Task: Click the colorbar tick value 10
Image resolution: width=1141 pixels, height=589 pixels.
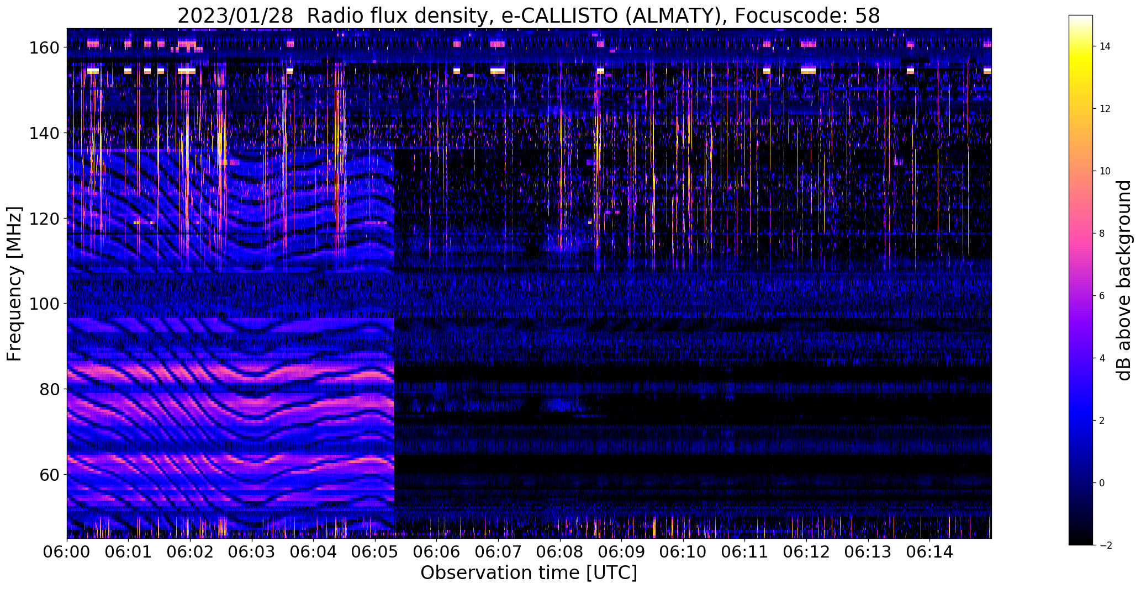Action: pyautogui.click(x=1105, y=171)
